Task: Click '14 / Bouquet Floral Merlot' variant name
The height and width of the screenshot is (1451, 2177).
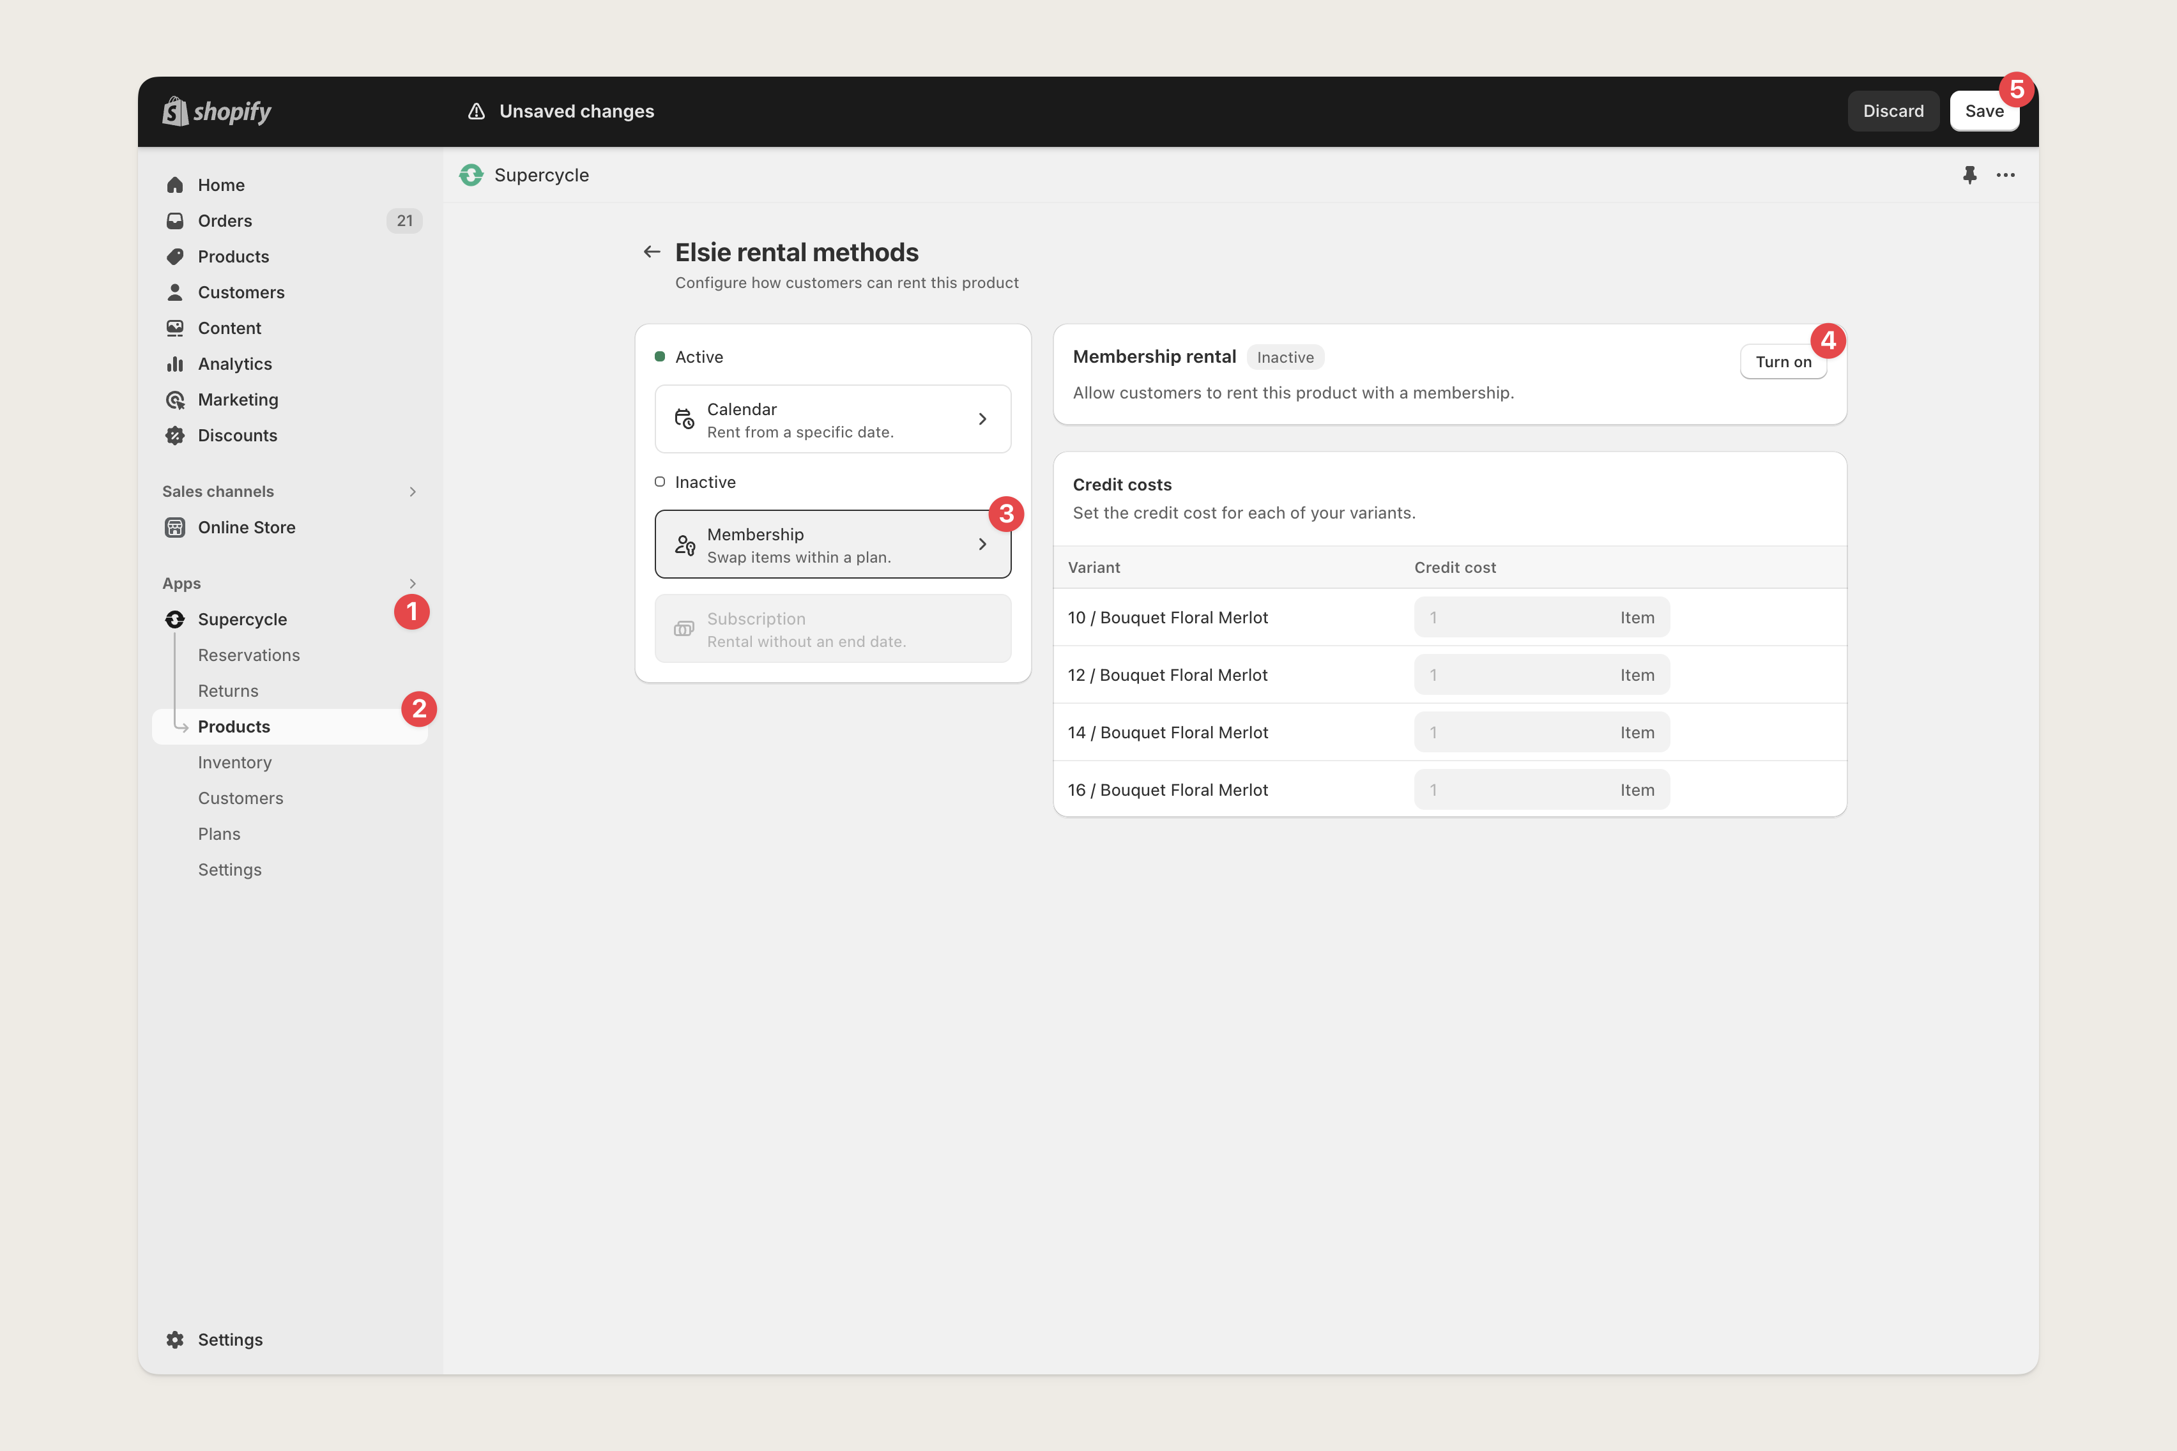Action: [1167, 732]
